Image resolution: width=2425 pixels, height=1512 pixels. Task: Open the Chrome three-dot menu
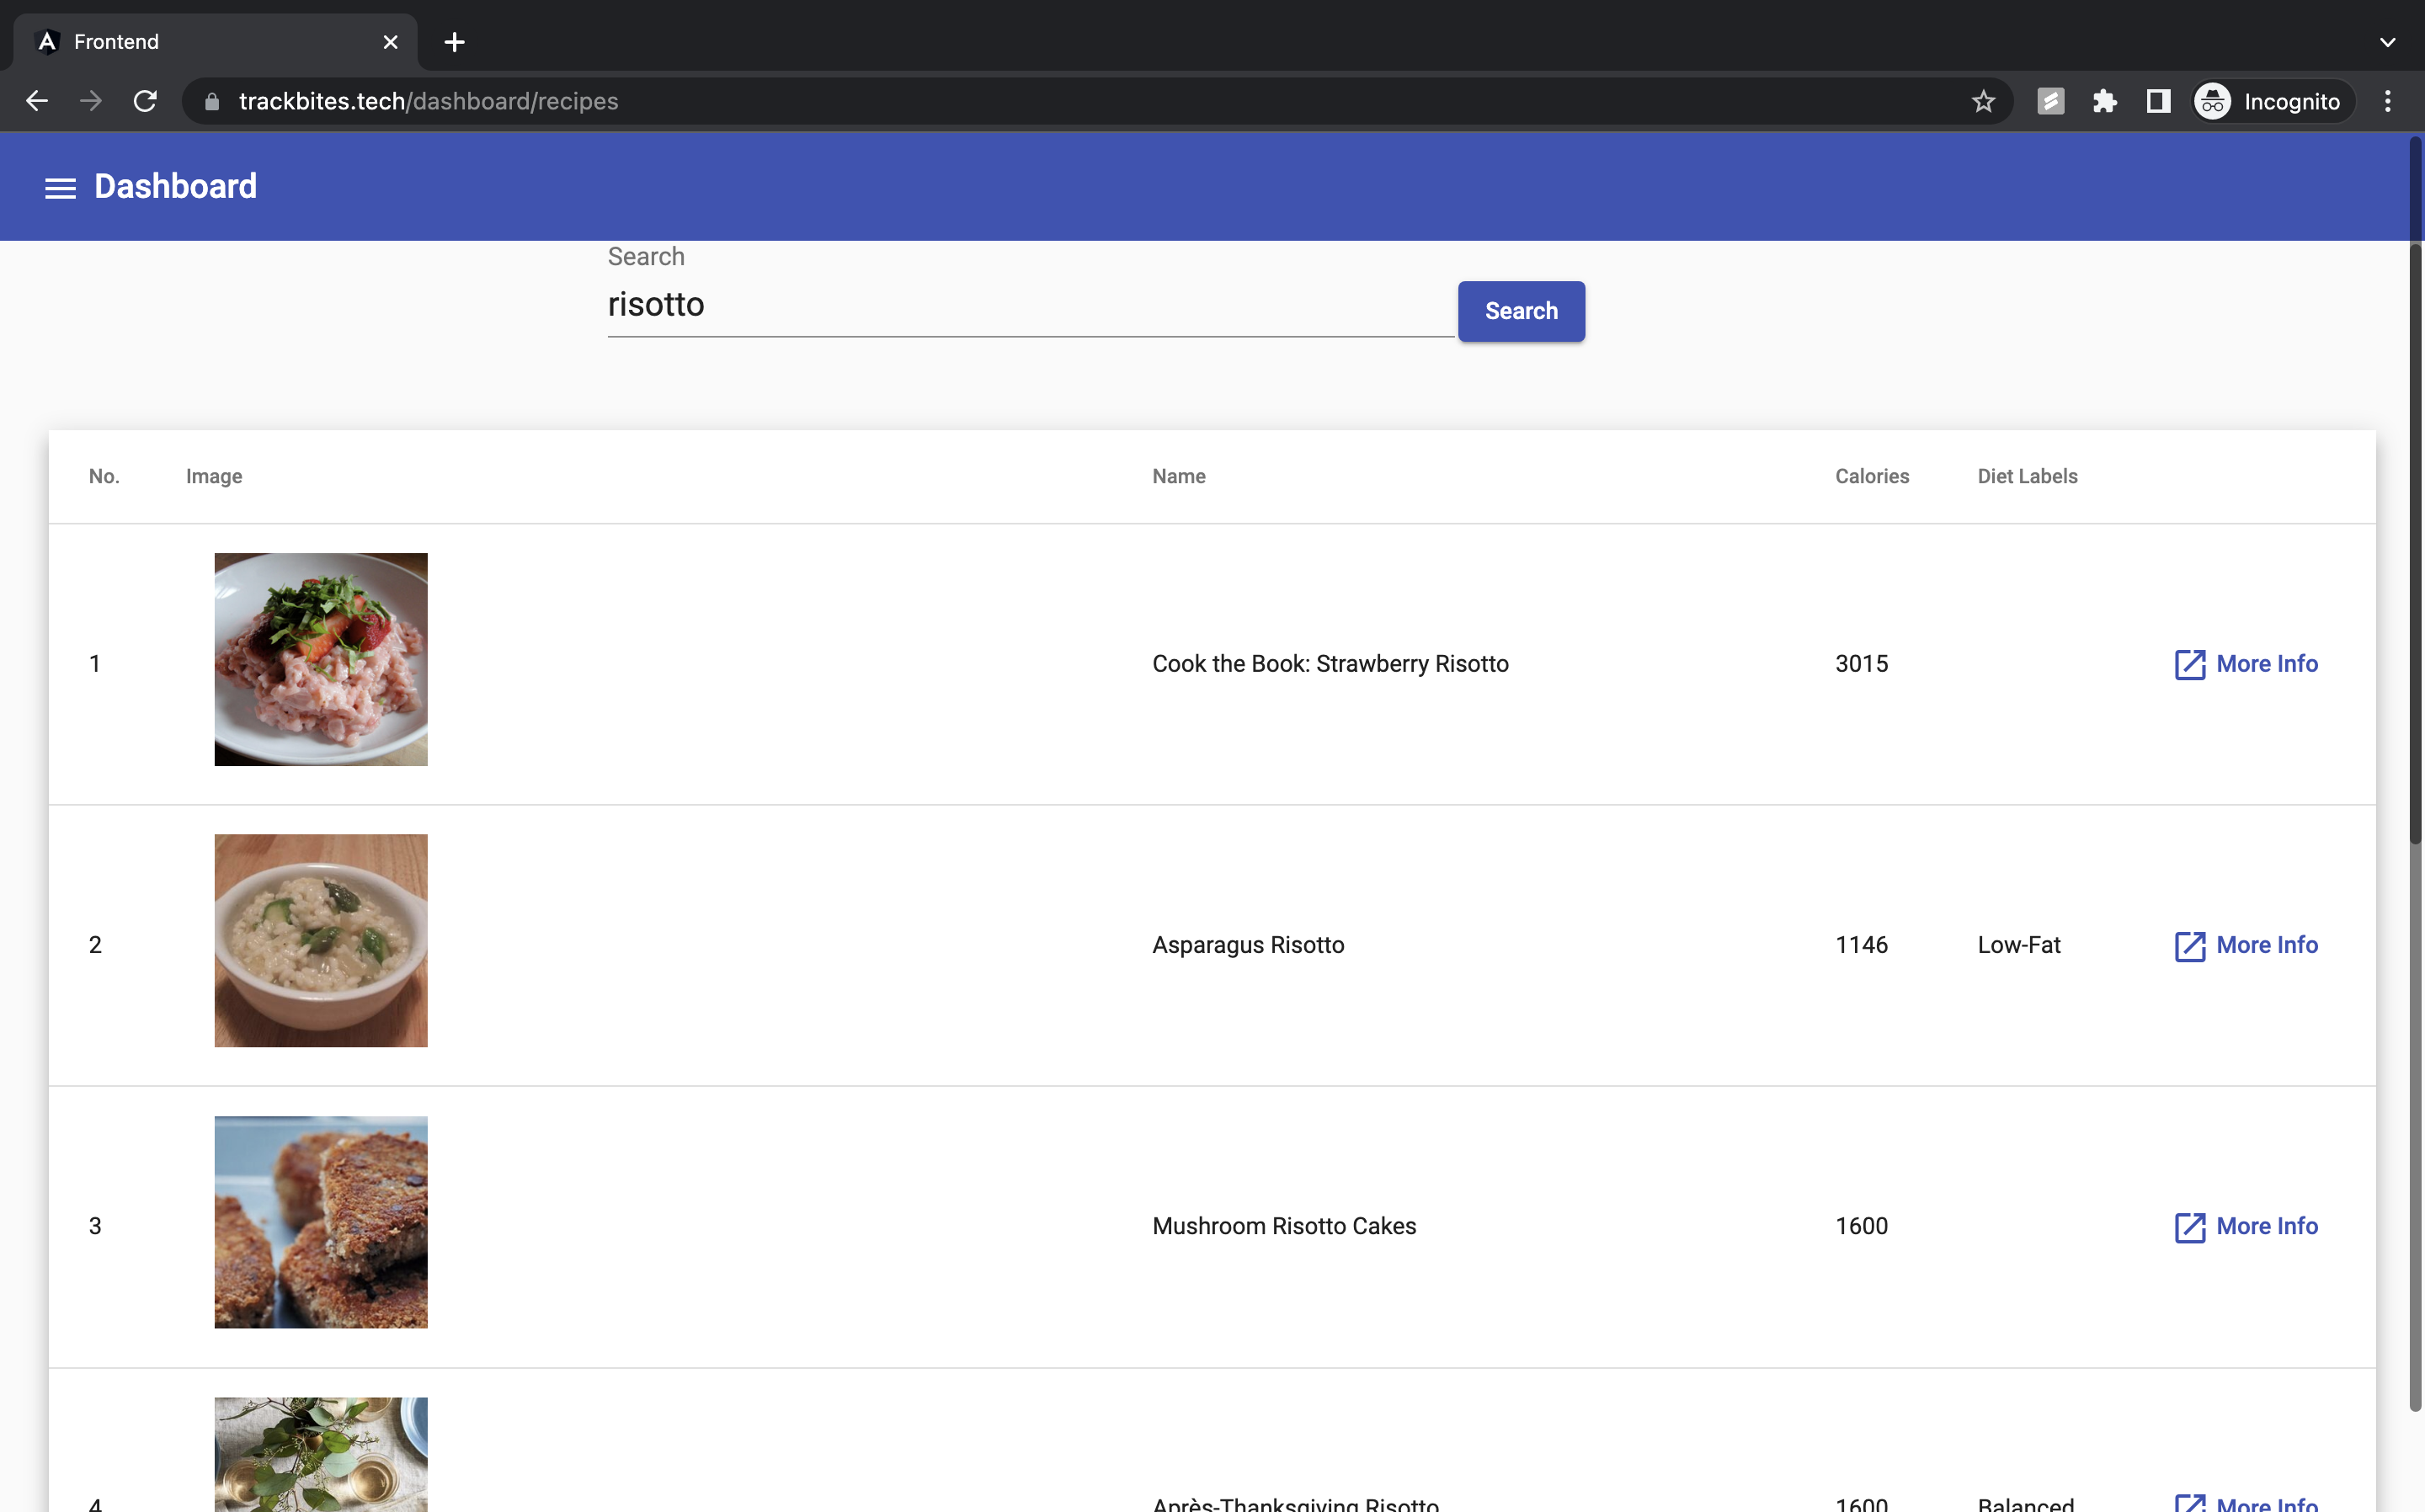(2387, 101)
